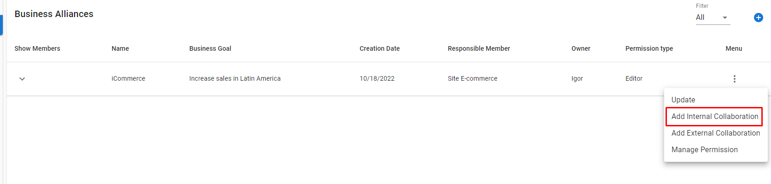Click the Increase sales in Latin America goal

(x=235, y=78)
